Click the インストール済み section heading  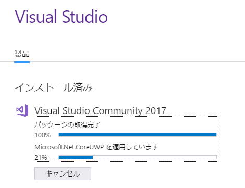coord(54,87)
